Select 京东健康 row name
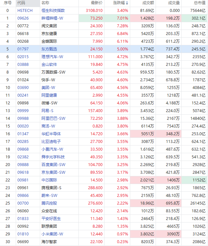Screen dimensions: 208x246 point(49,34)
